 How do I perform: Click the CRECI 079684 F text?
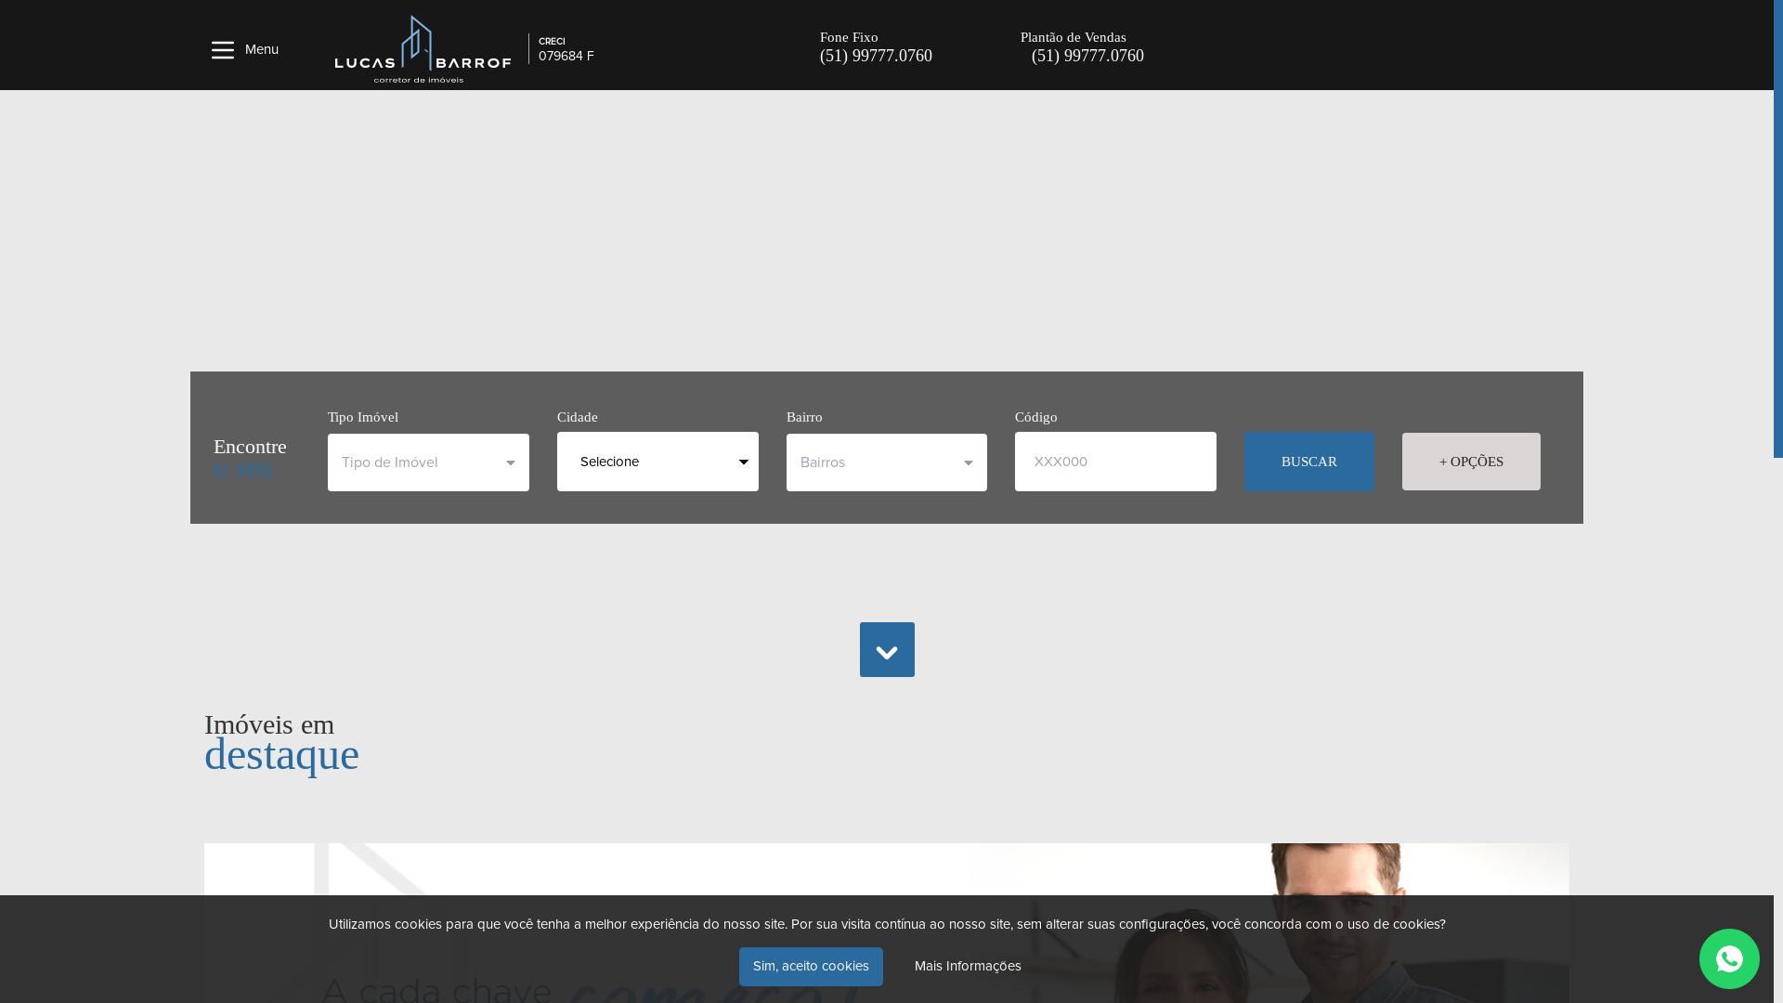(x=566, y=49)
